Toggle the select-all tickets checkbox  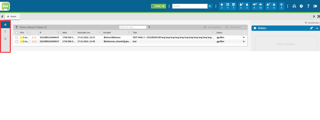17,33
